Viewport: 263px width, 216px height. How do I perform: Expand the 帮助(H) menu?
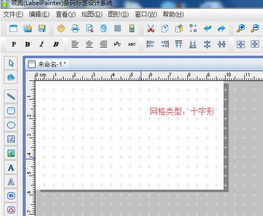pyautogui.click(x=173, y=14)
